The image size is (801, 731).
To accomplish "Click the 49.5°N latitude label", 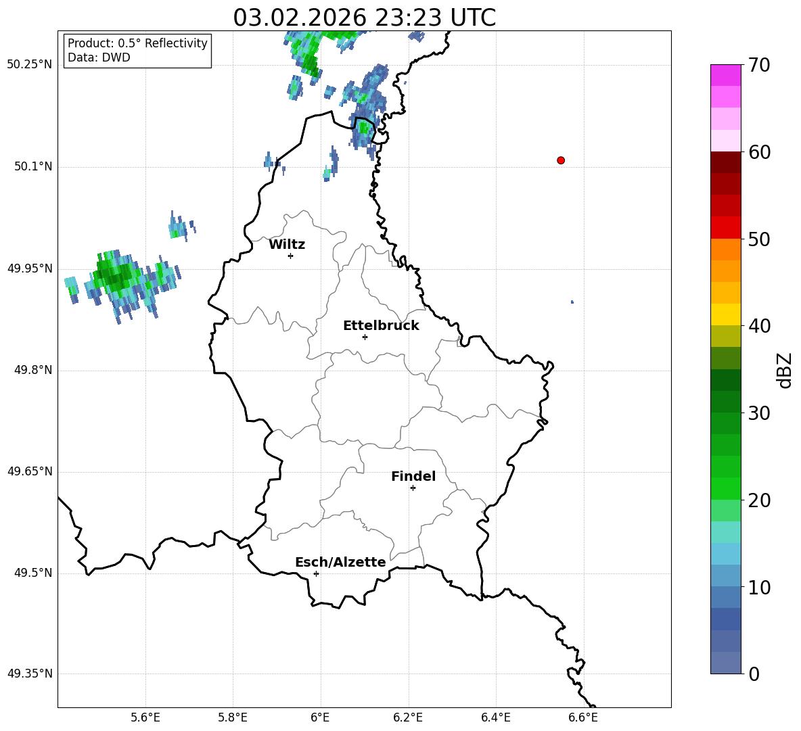I will (x=33, y=573).
